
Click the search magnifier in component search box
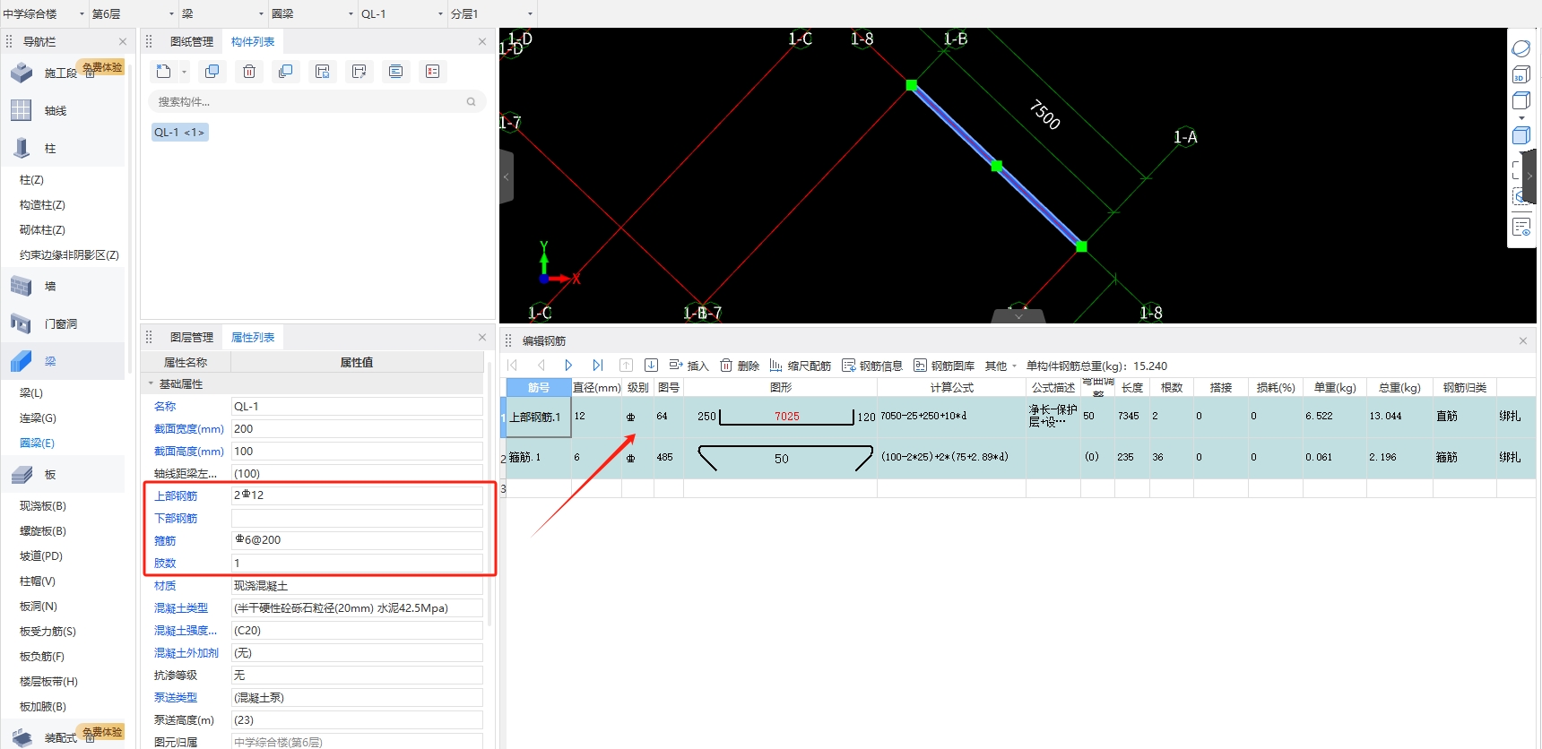(471, 102)
